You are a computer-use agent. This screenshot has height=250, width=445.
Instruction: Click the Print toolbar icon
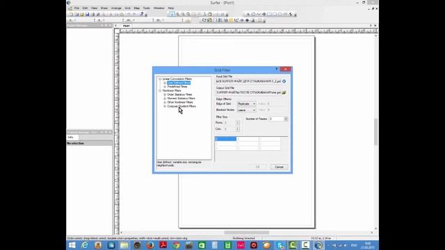[x=92, y=14]
